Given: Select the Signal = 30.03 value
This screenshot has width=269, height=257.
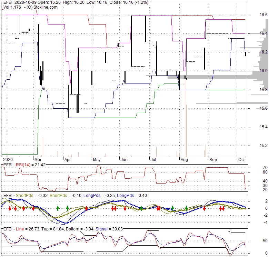Looking at the screenshot, I should (x=109, y=229).
